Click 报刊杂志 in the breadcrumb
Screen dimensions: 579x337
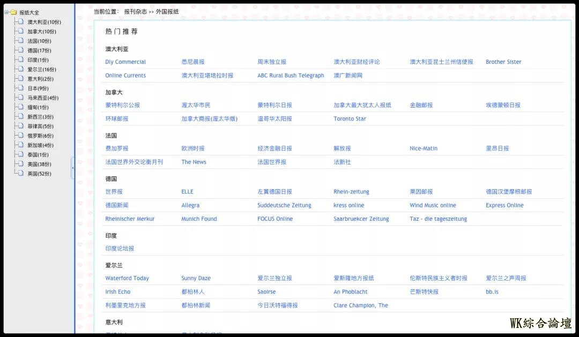point(135,11)
